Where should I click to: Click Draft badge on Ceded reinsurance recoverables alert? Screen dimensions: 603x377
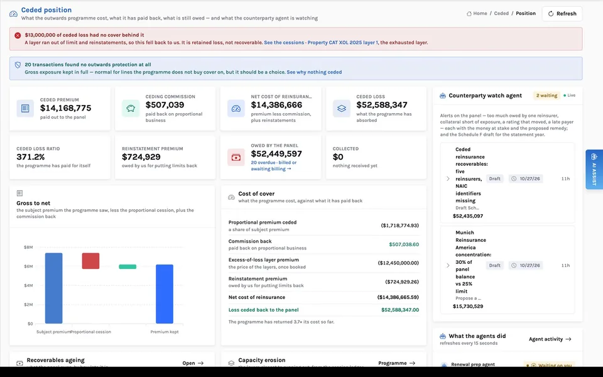[x=494, y=179]
